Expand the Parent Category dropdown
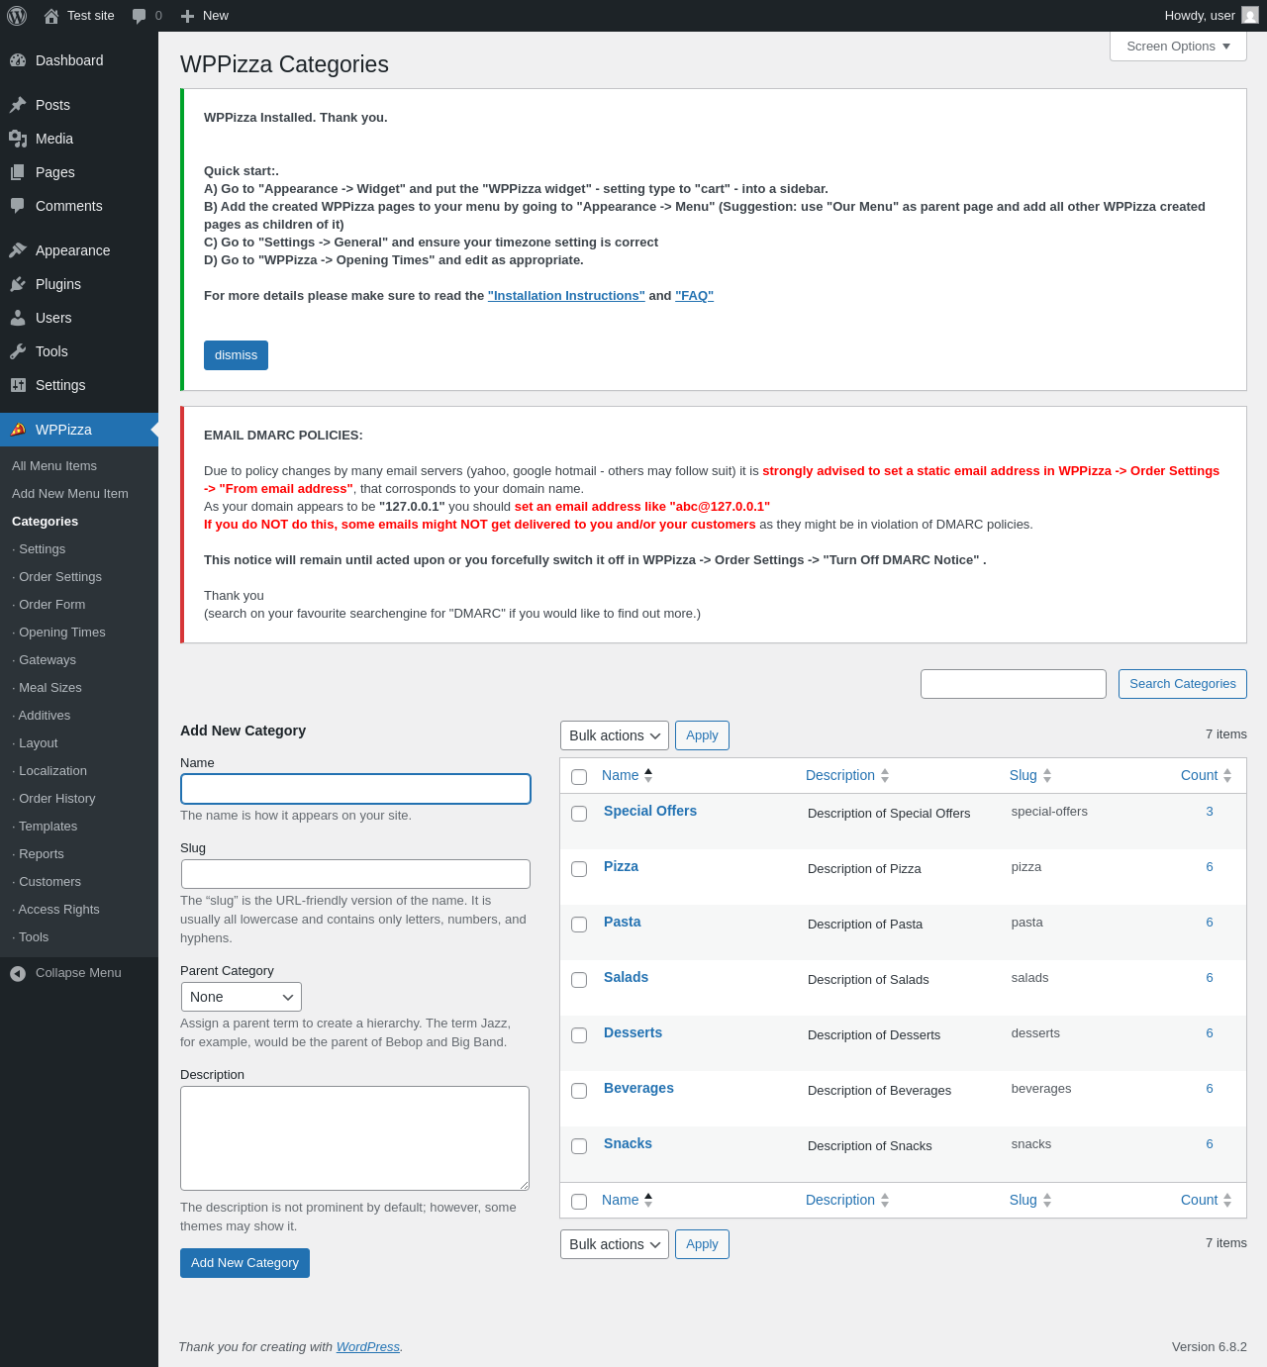The height and width of the screenshot is (1367, 1267). [242, 997]
